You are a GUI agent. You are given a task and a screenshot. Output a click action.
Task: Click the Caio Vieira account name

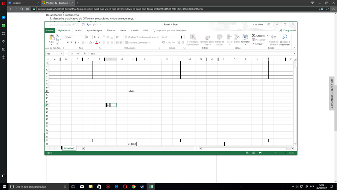(x=258, y=24)
